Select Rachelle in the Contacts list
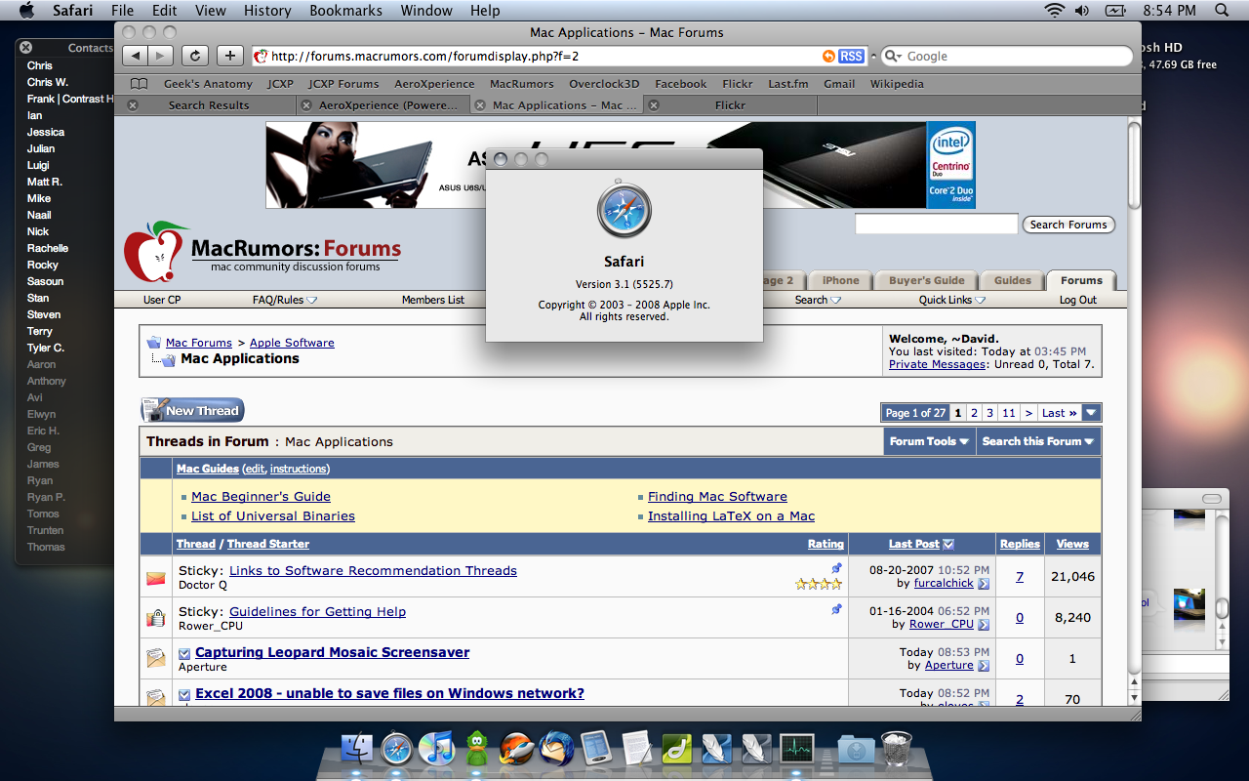 point(48,248)
